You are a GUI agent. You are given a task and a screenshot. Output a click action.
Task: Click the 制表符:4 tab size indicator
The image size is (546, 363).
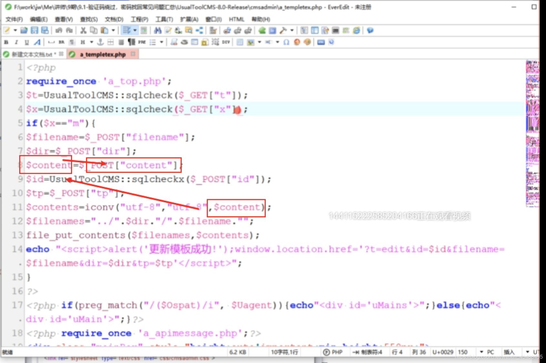pyautogui.click(x=367, y=352)
